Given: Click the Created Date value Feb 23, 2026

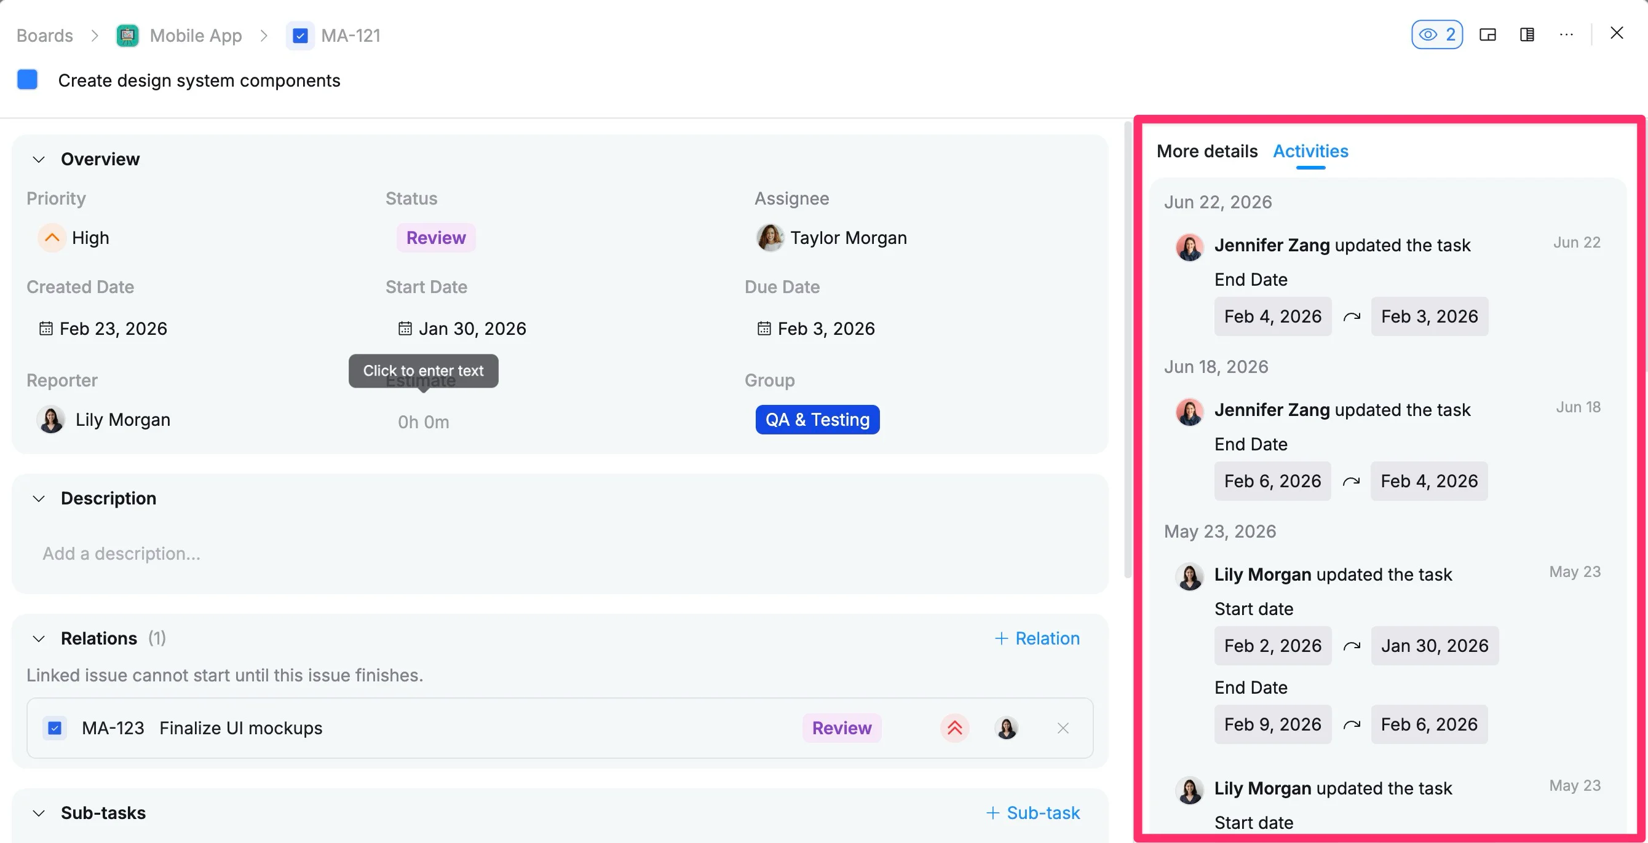Looking at the screenshot, I should 113,329.
